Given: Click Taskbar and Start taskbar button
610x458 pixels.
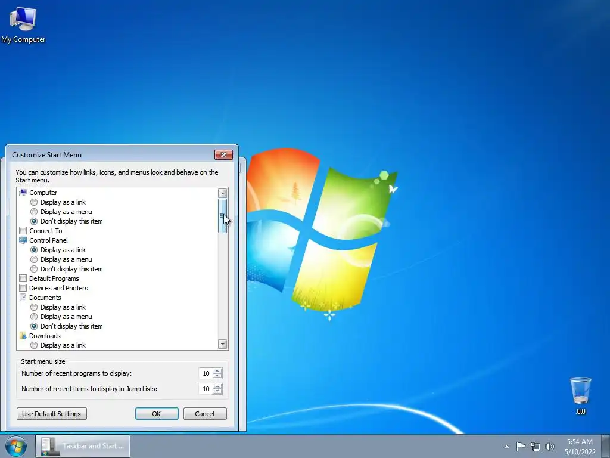Looking at the screenshot, I should (83, 446).
